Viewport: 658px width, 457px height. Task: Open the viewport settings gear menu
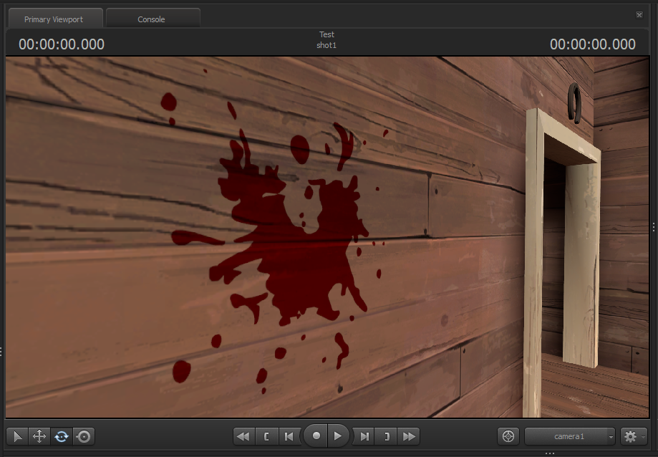(631, 436)
